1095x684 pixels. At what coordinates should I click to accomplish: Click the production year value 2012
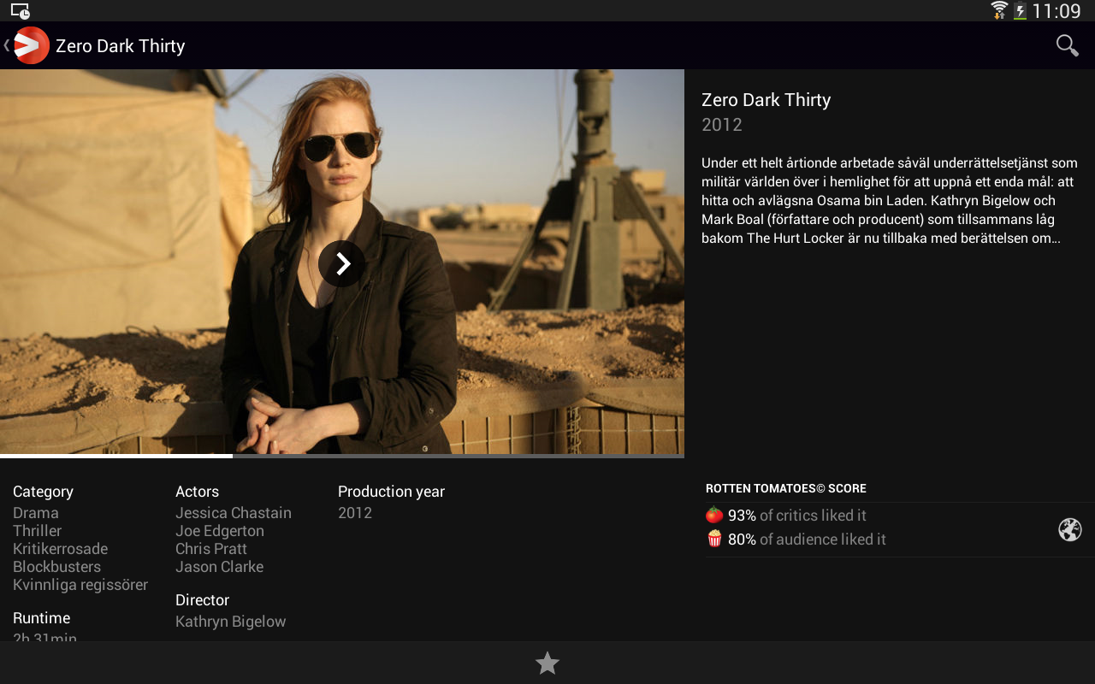coord(355,513)
